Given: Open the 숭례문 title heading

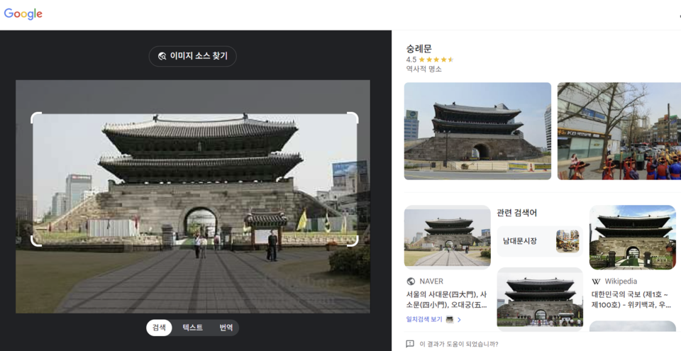Looking at the screenshot, I should click(x=419, y=48).
